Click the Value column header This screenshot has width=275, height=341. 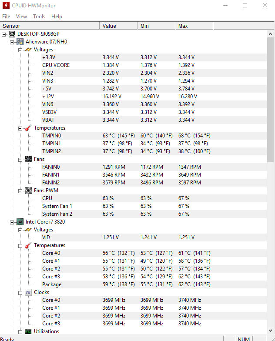pyautogui.click(x=109, y=26)
